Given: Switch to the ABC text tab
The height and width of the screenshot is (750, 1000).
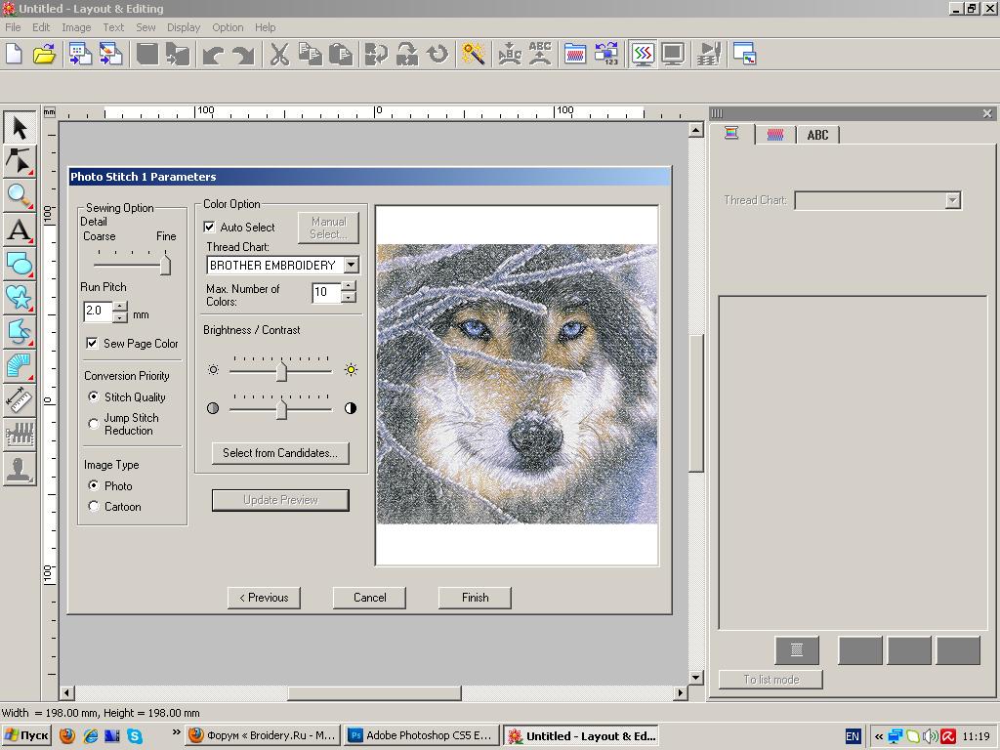Looking at the screenshot, I should pos(817,135).
